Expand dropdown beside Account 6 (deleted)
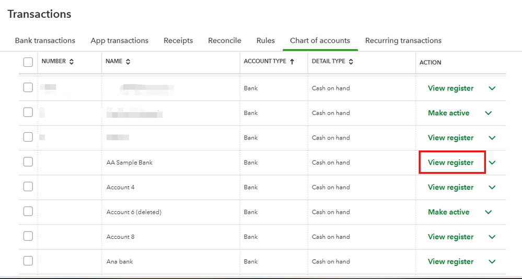The height and width of the screenshot is (279, 522). (x=489, y=212)
